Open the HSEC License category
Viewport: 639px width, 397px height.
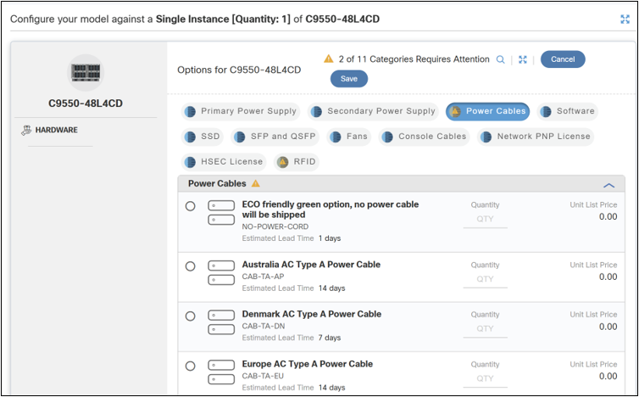pos(224,162)
